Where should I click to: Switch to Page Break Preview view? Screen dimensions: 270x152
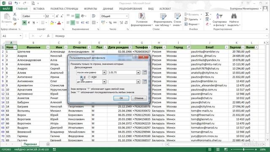coord(226,149)
